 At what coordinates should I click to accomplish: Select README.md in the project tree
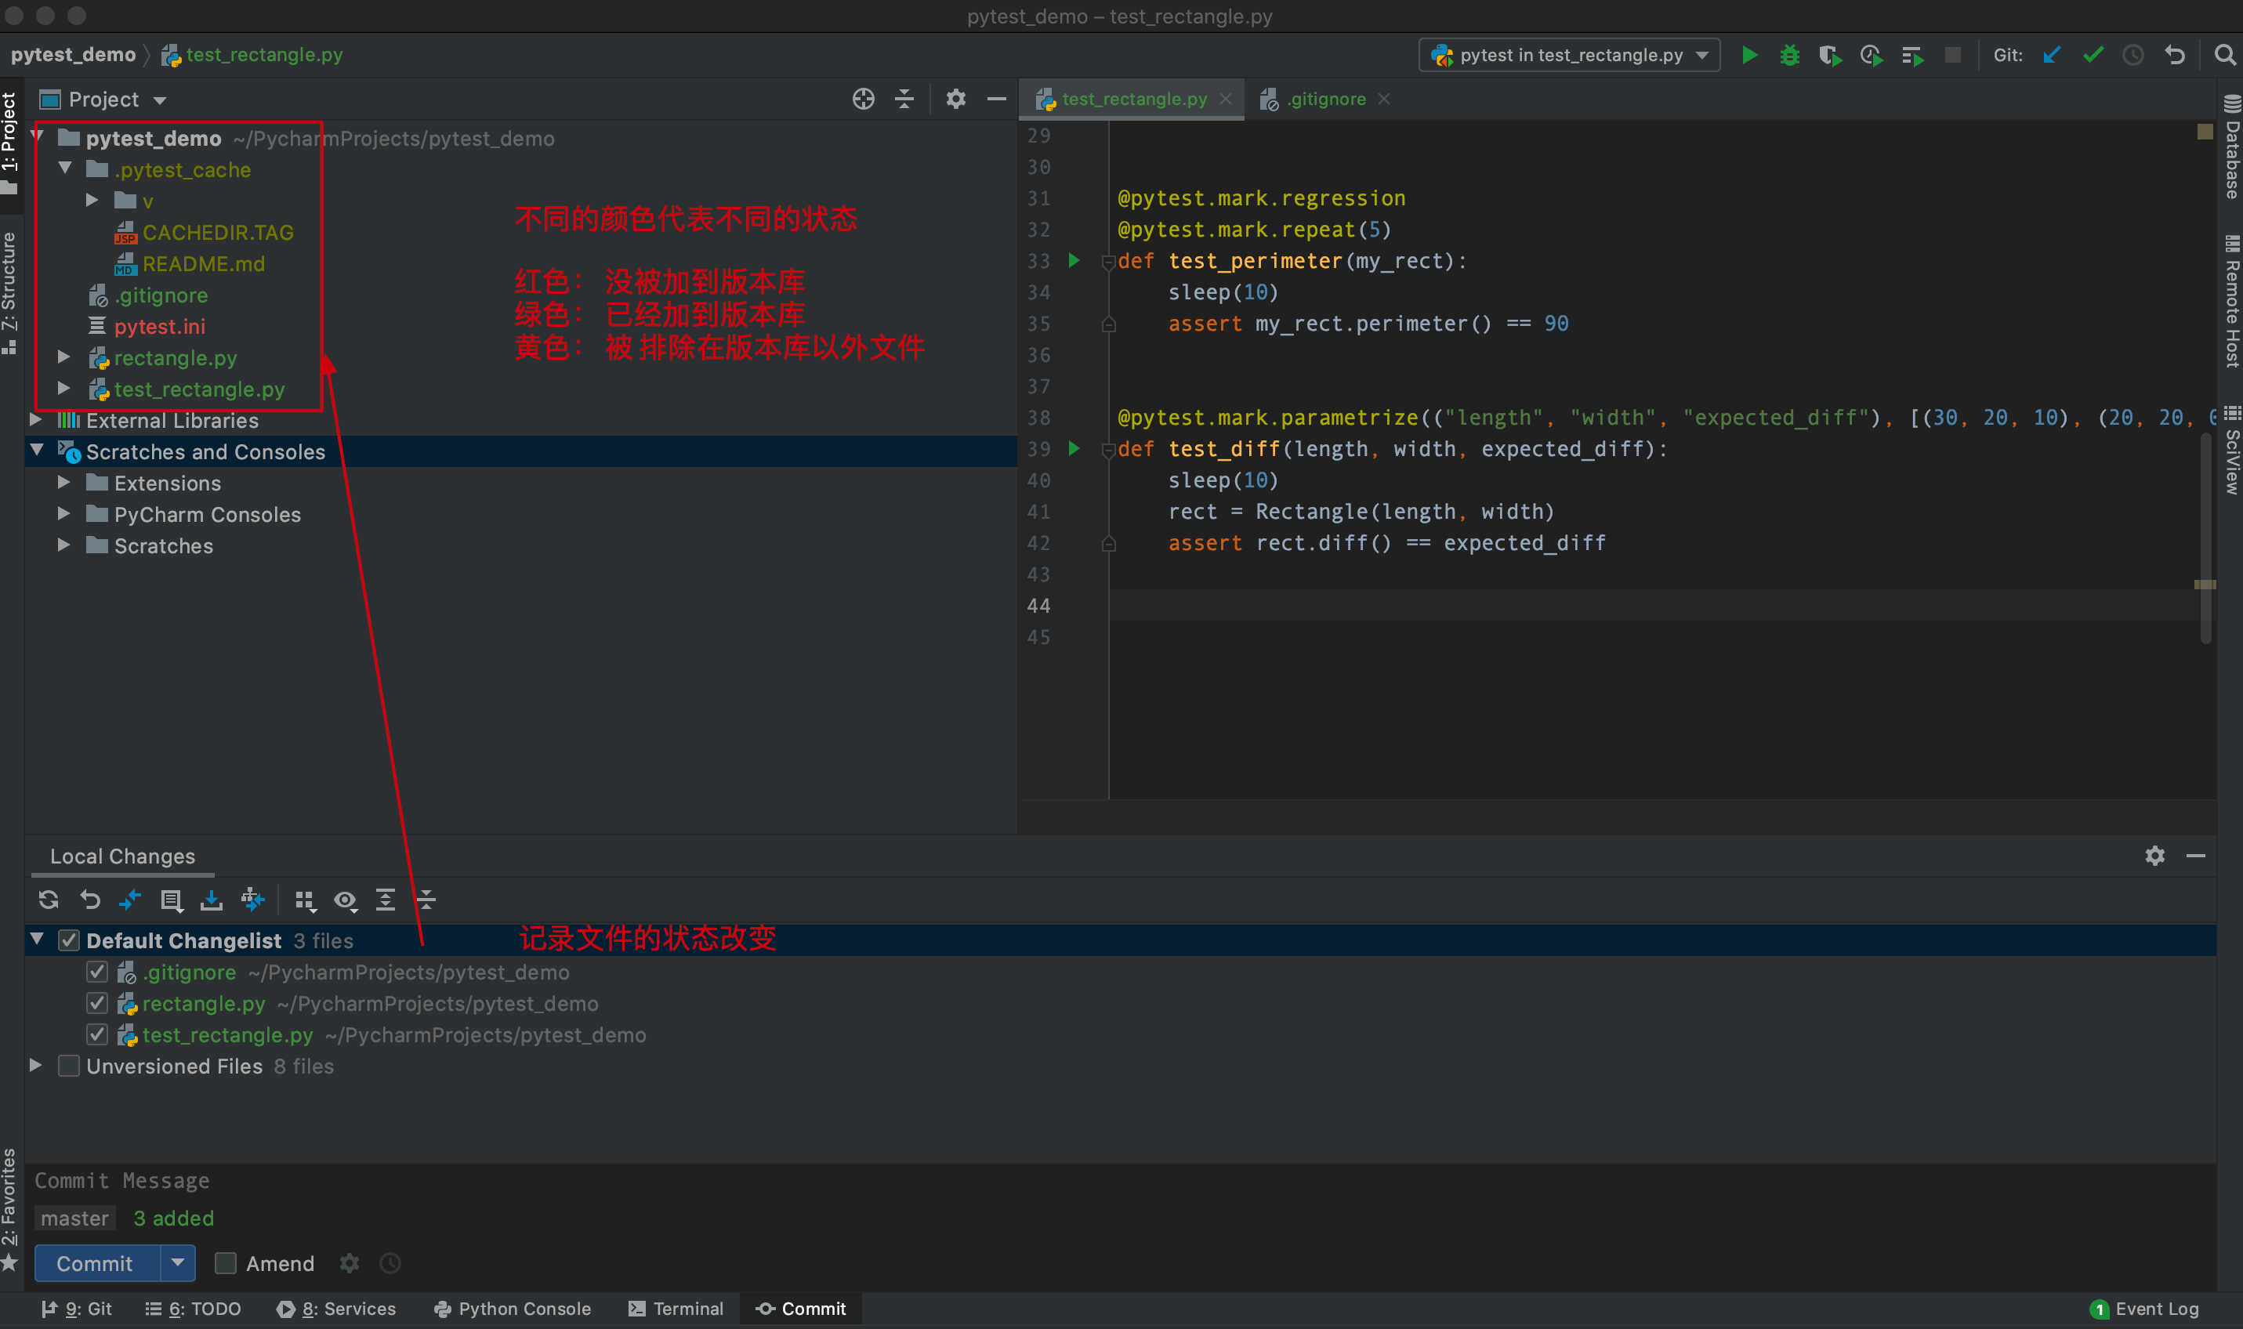pyautogui.click(x=202, y=264)
